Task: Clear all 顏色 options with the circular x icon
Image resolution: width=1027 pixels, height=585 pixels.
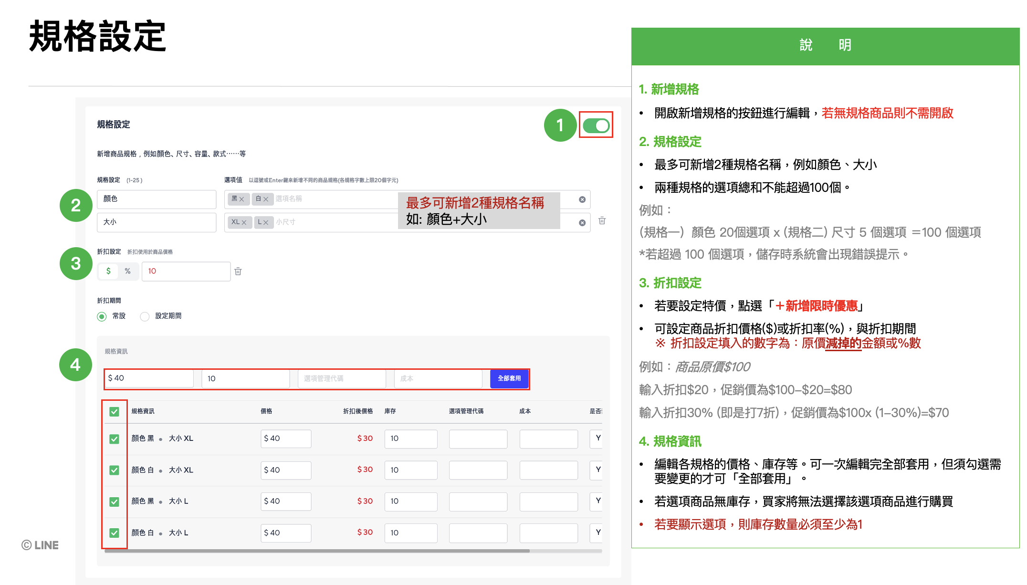Action: (x=582, y=199)
